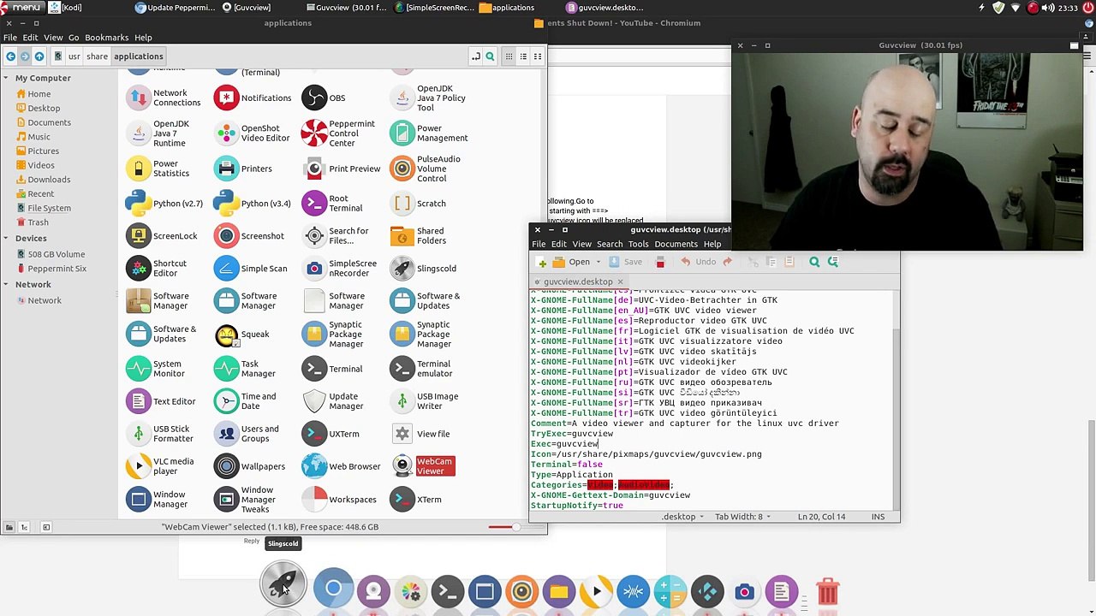Select the Web Browser launcher

[314, 466]
